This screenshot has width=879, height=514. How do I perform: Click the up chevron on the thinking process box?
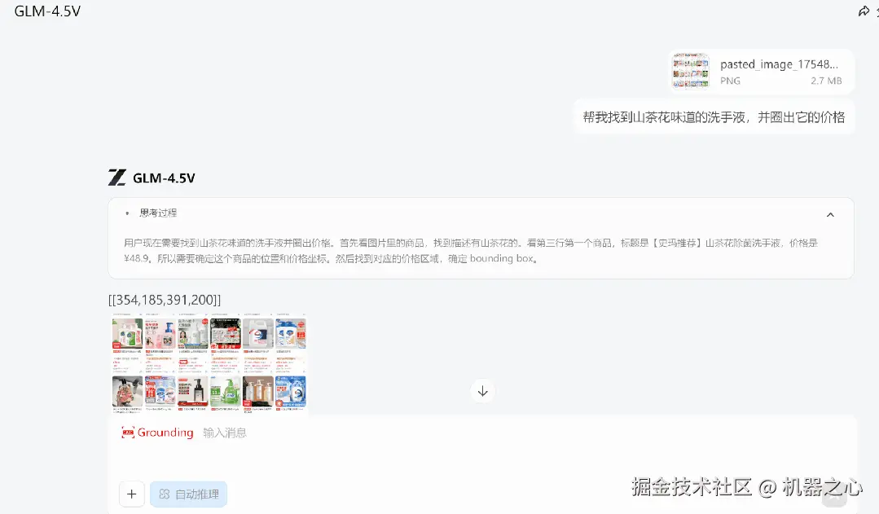click(830, 214)
